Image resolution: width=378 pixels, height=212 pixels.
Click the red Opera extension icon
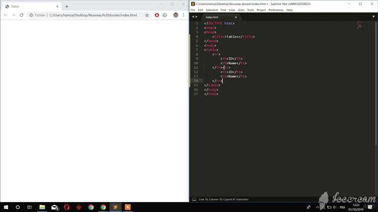click(x=157, y=15)
